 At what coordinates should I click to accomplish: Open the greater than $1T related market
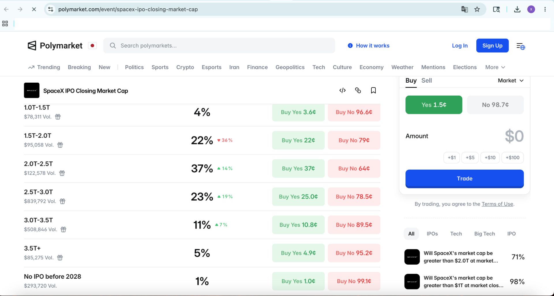(465, 282)
